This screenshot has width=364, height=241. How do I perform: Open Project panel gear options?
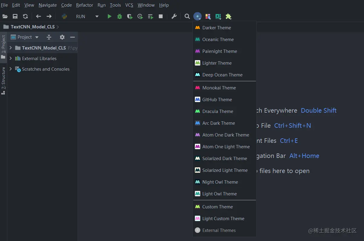[62, 37]
